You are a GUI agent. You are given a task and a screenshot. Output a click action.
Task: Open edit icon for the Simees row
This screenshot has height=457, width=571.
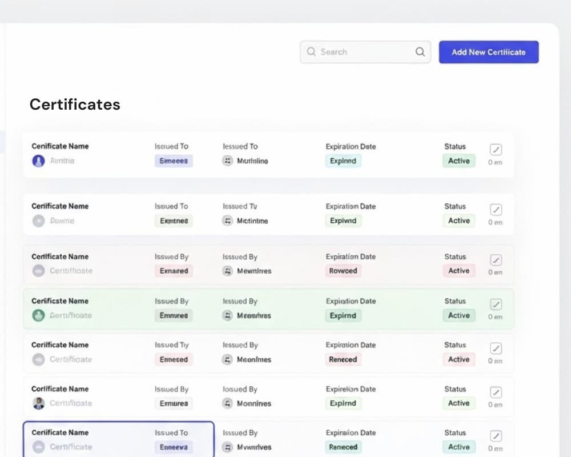(496, 150)
